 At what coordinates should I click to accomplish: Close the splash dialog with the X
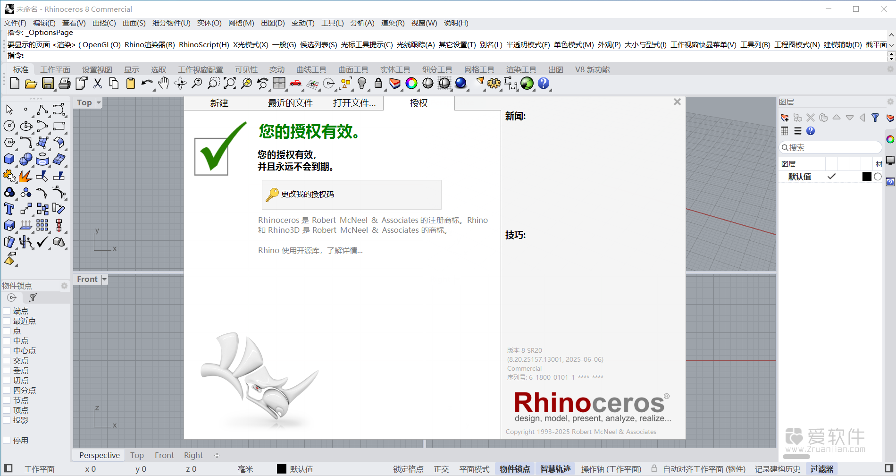click(x=677, y=102)
